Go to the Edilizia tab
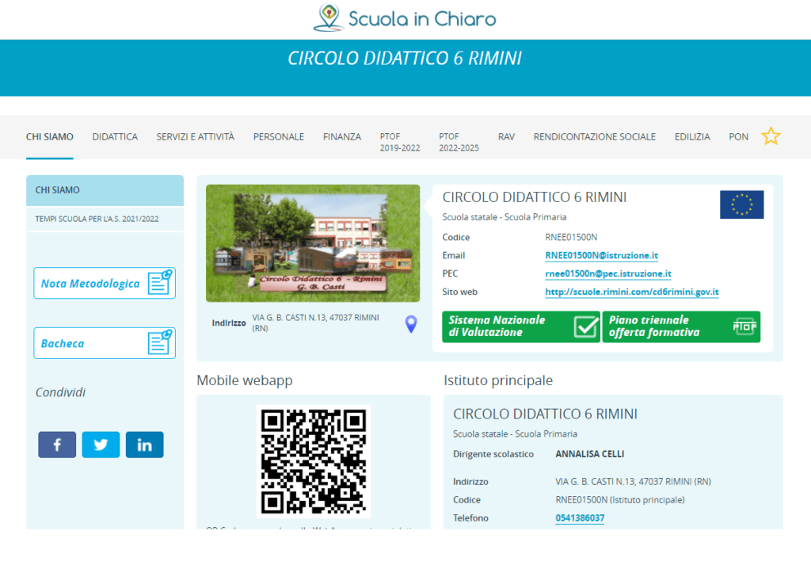 (692, 136)
